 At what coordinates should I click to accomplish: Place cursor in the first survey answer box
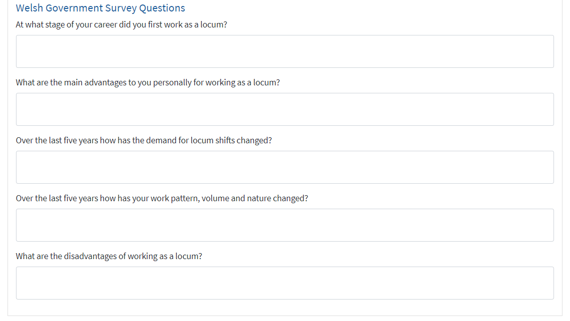284,51
